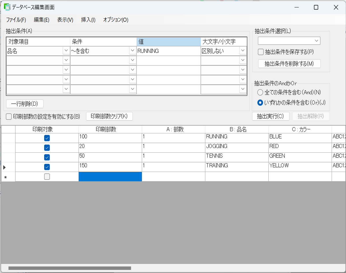Check 印刷部数の設定を有効にする
This screenshot has width=346, height=273.
click(9, 116)
